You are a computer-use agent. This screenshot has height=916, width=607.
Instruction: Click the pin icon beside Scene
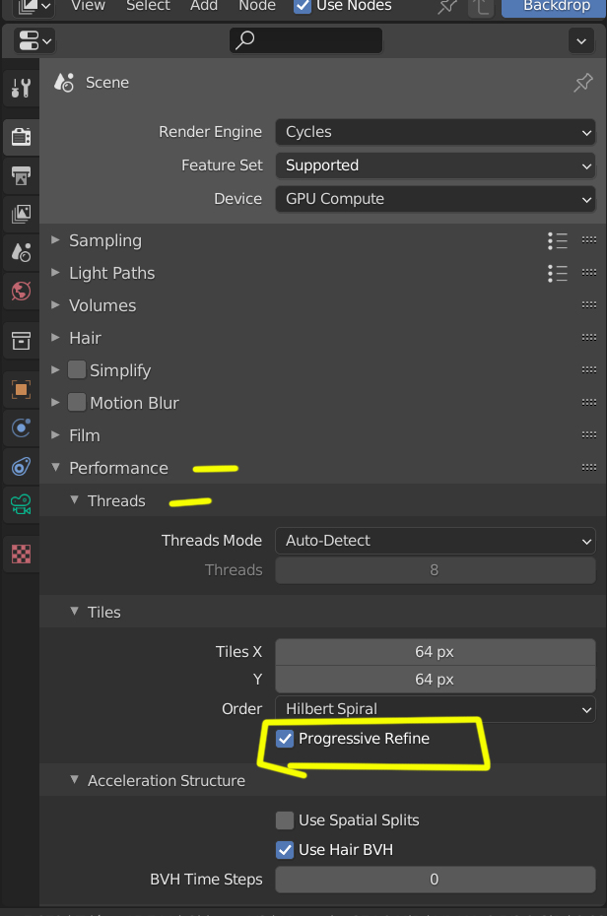tap(583, 83)
